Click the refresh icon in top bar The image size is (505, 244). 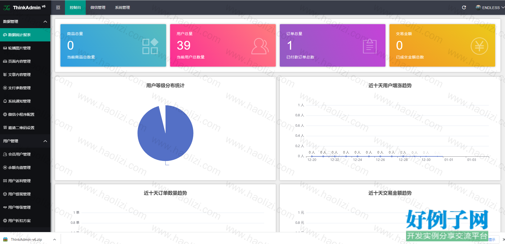point(464,7)
